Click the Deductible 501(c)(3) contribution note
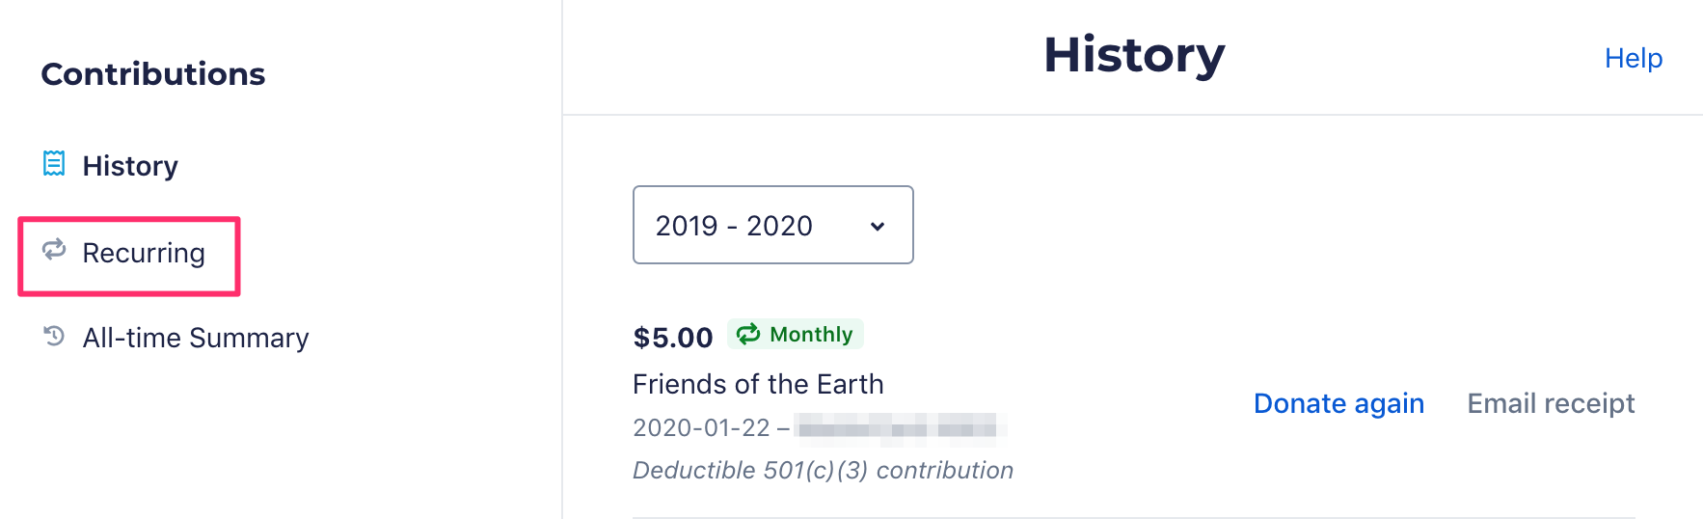 (x=823, y=470)
